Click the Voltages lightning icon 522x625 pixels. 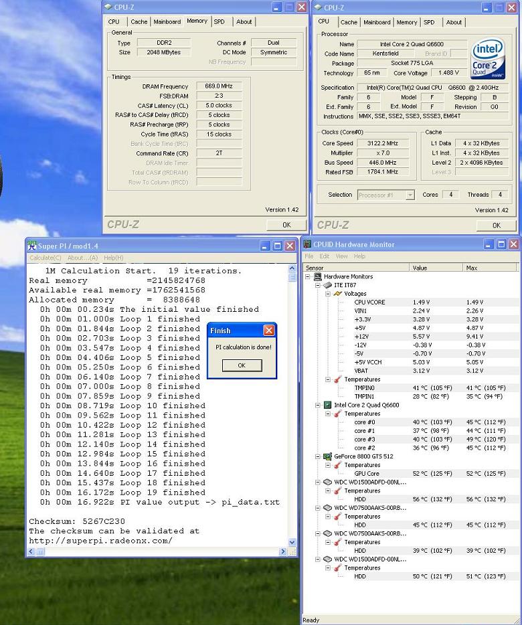(x=338, y=293)
